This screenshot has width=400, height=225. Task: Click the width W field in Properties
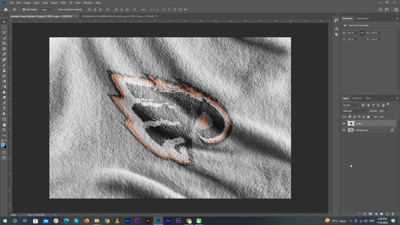point(352,33)
